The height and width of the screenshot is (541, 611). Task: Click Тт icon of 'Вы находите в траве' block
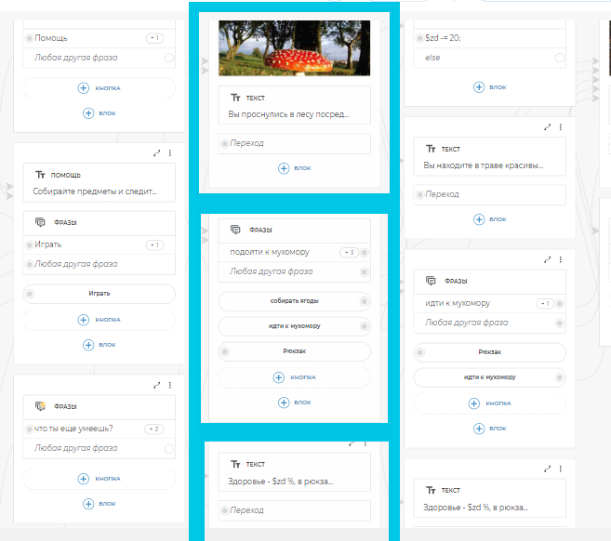coord(431,149)
